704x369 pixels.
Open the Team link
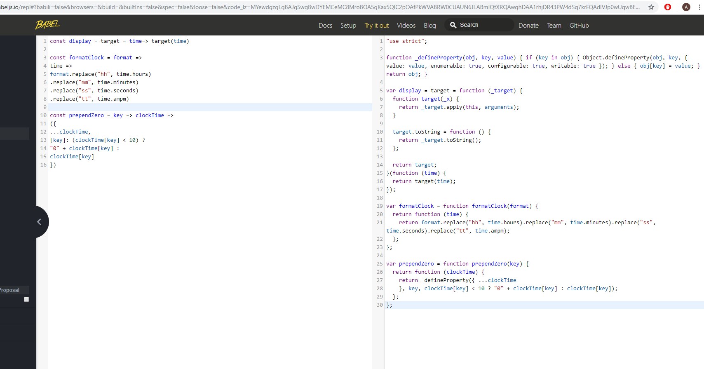(x=554, y=26)
